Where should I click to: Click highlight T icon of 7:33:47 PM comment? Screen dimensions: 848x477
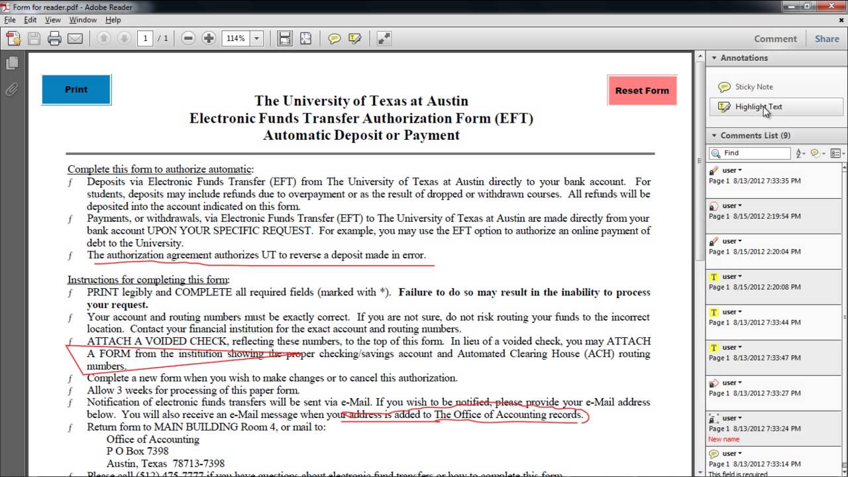click(x=714, y=348)
